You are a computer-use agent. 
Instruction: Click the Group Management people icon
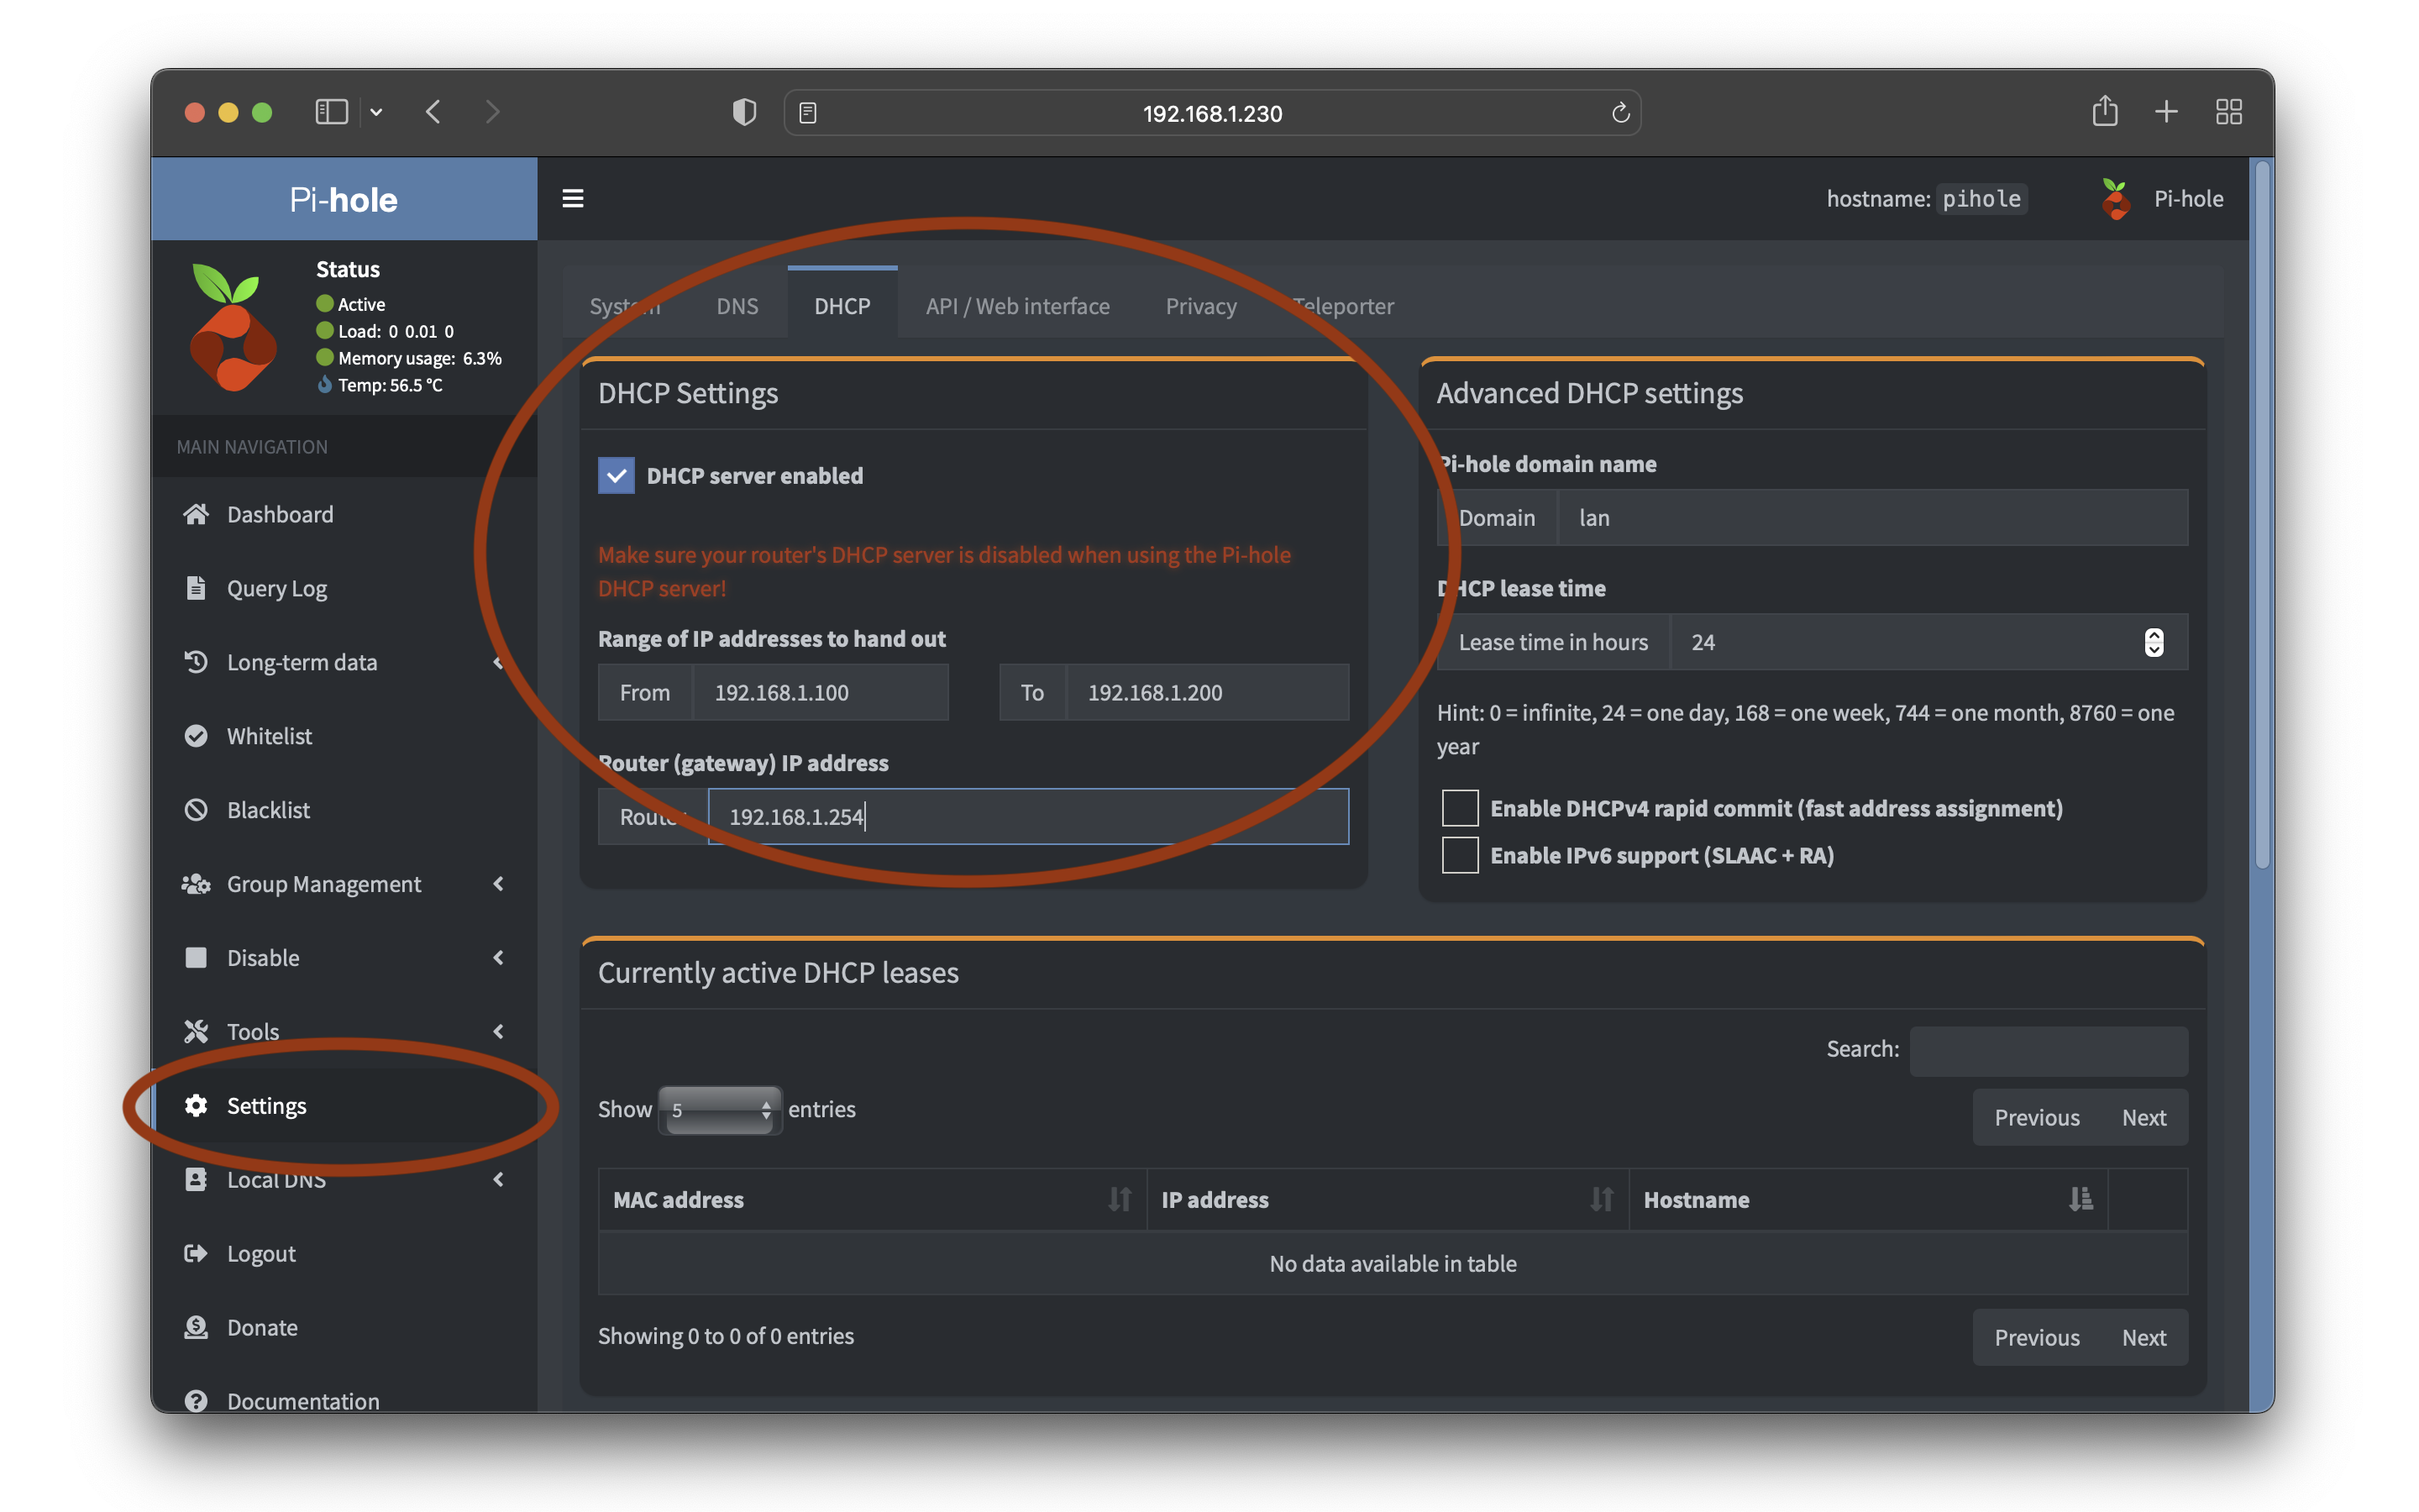pyautogui.click(x=196, y=883)
